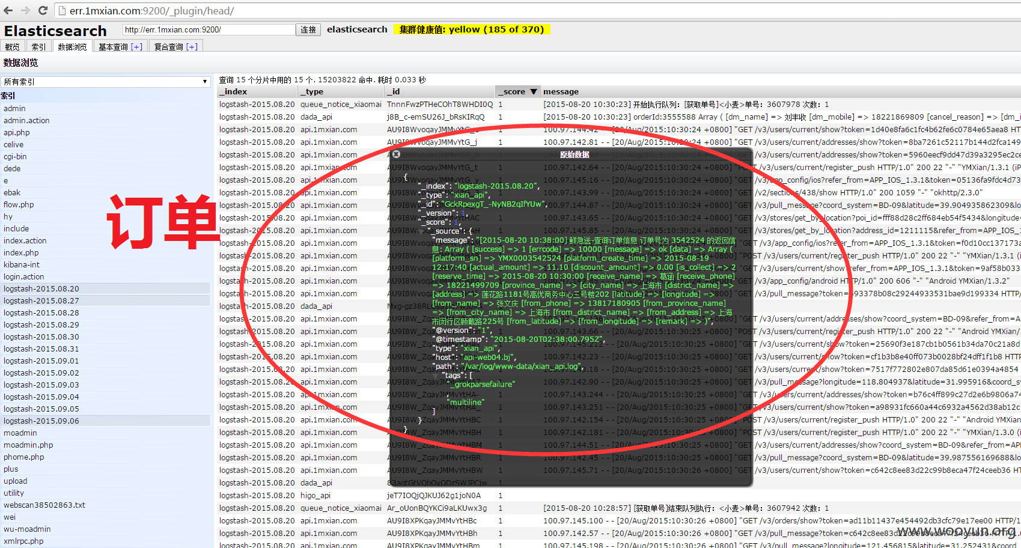Select the upload index
1021x548 pixels.
[x=105, y=481]
